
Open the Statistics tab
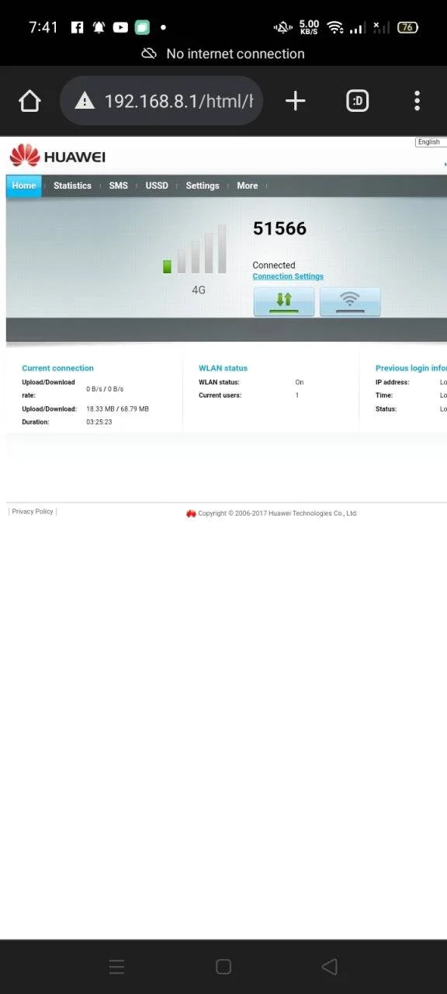tap(72, 186)
